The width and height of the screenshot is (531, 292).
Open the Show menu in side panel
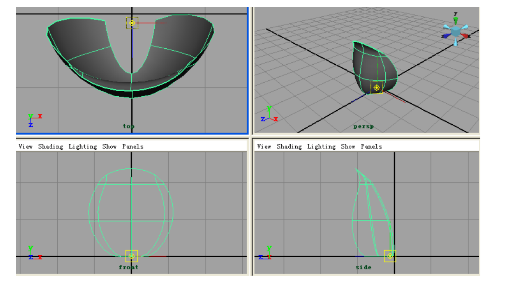(348, 146)
